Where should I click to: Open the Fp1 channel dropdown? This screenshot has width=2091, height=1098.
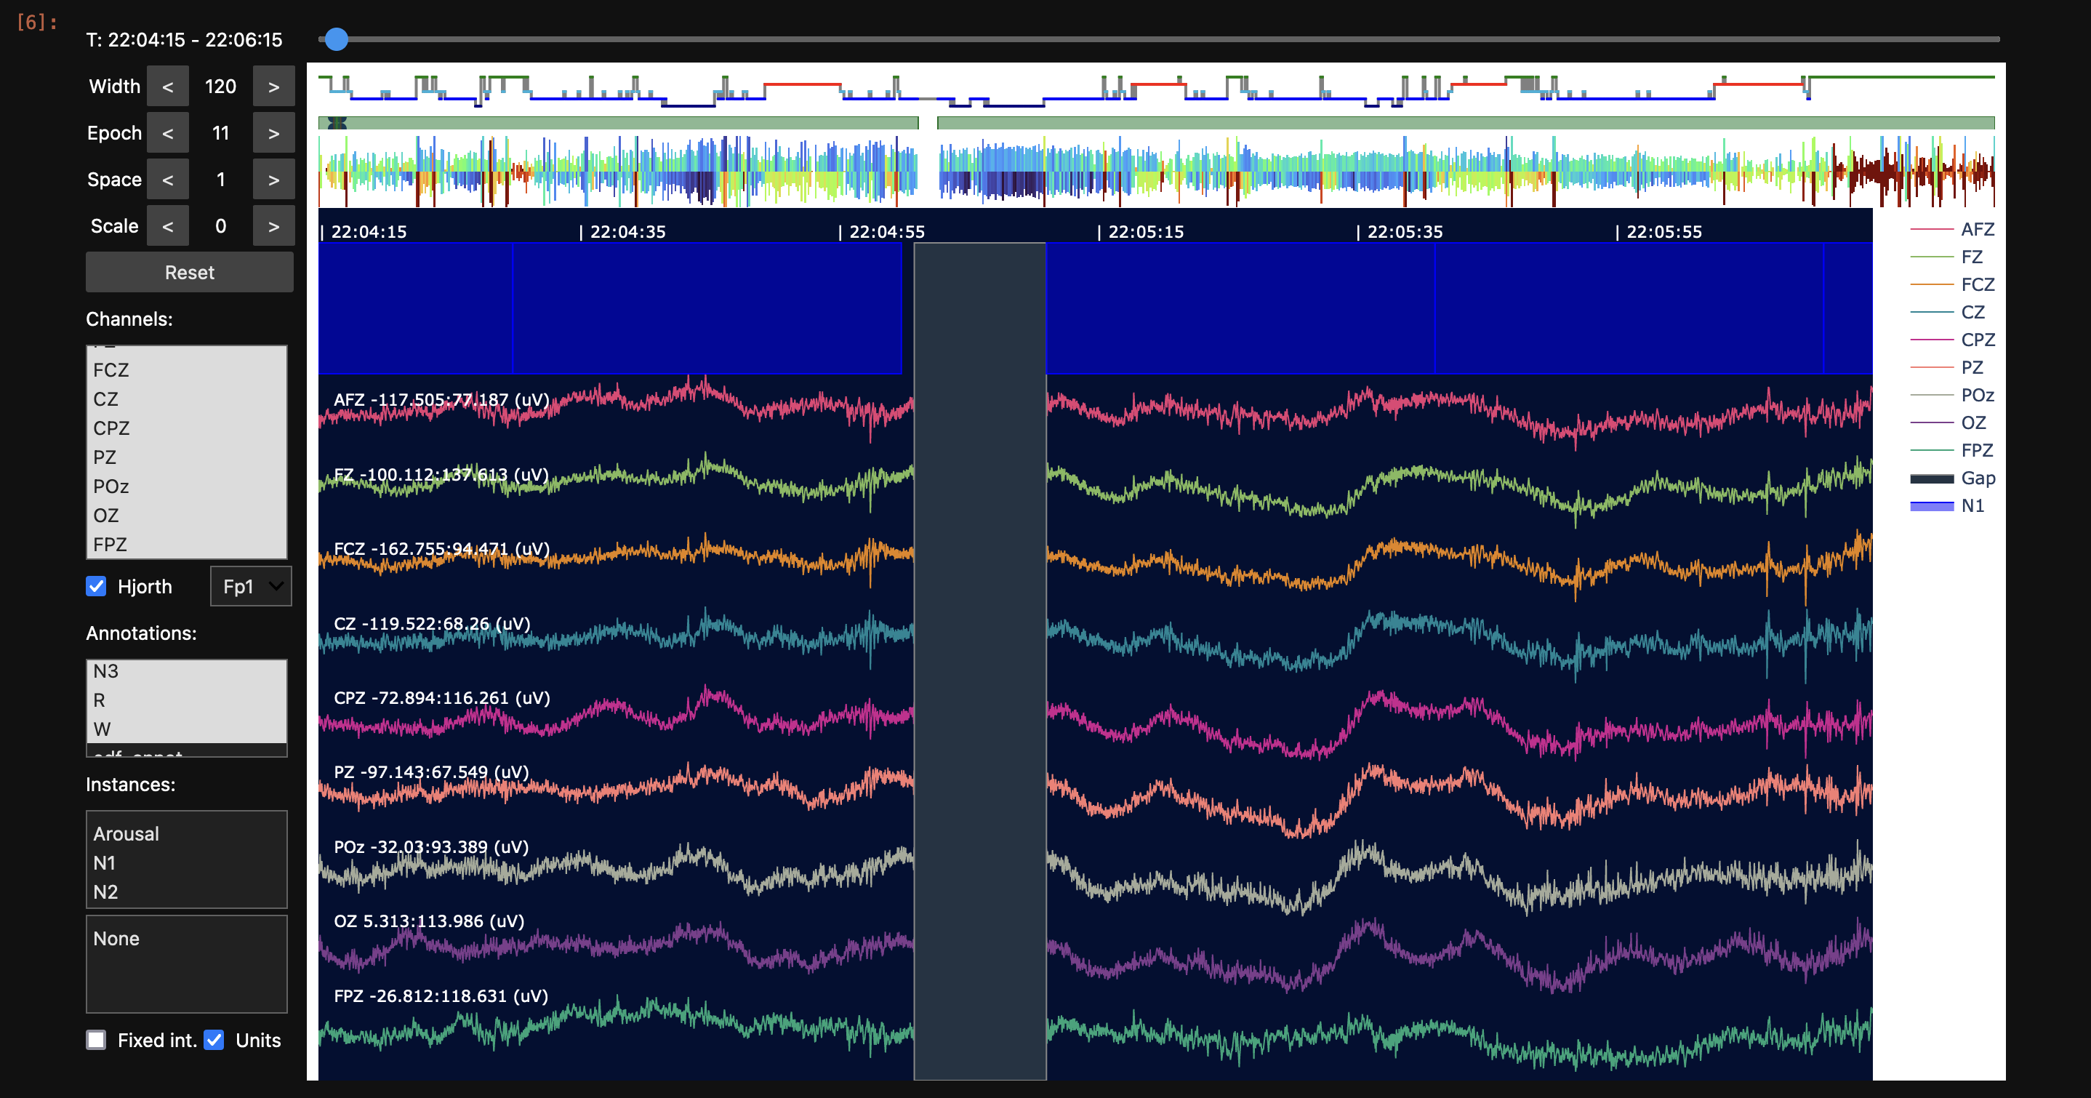[251, 586]
